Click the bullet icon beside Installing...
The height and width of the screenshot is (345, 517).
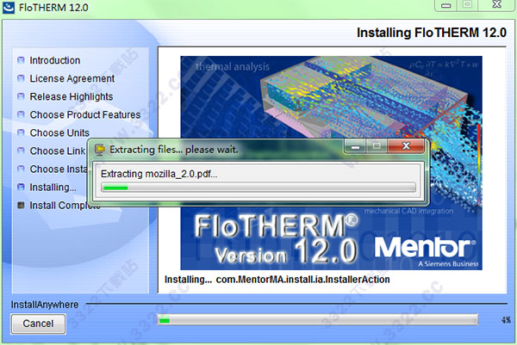(21, 187)
